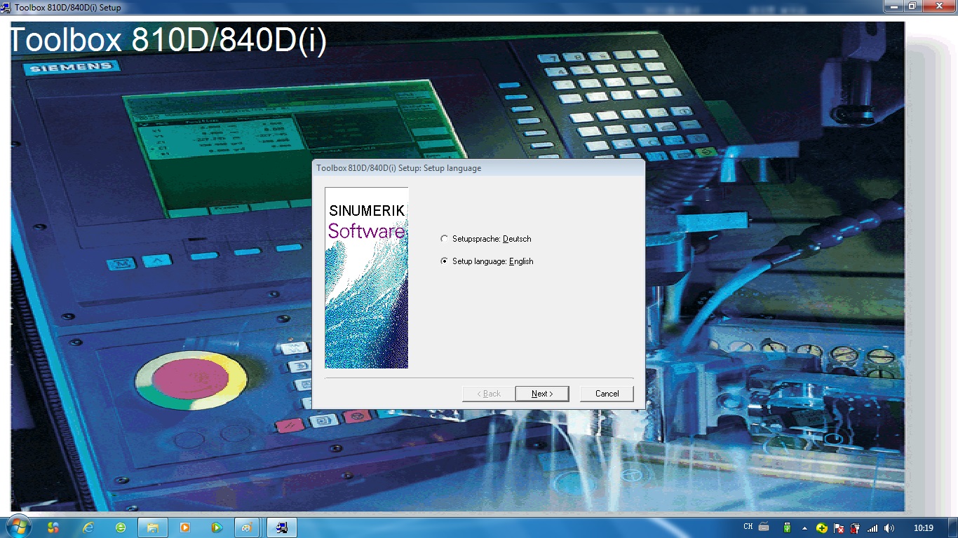This screenshot has width=958, height=538.
Task: Click the SINUMERIK Software banner image
Action: (367, 277)
